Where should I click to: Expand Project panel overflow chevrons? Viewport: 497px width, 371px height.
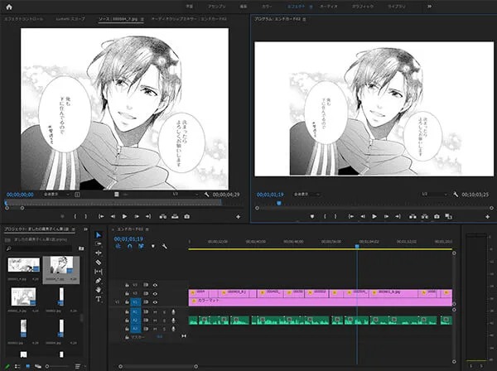click(85, 229)
